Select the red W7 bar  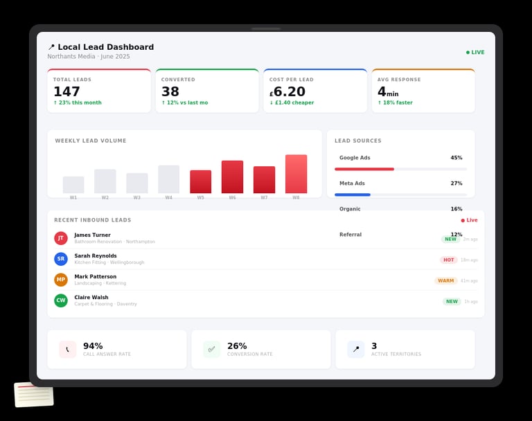pos(265,180)
